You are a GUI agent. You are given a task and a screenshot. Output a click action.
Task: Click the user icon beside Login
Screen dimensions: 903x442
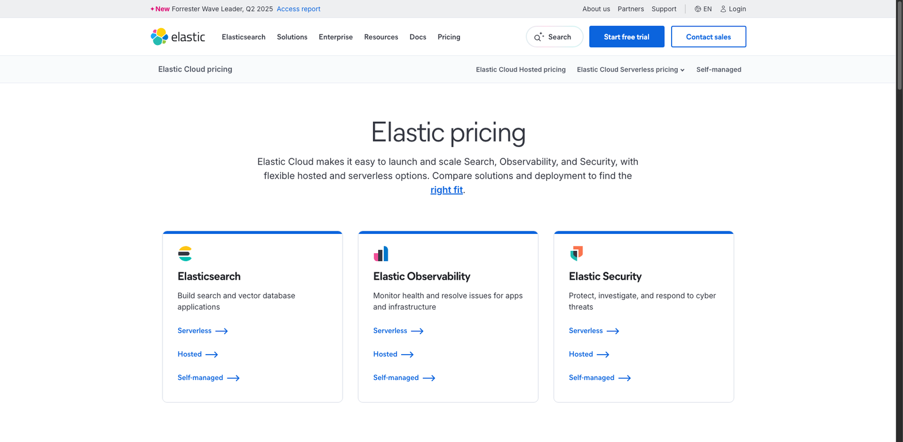coord(723,9)
